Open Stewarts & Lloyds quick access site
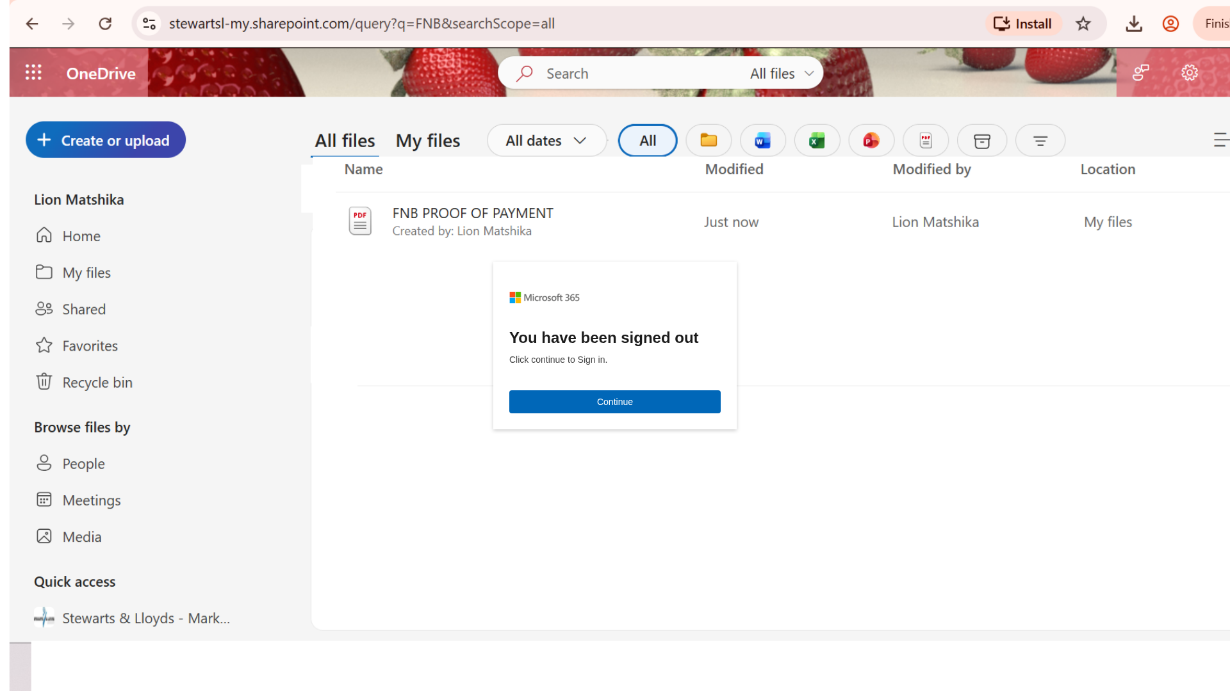Viewport: 1230px width, 691px height. tap(132, 618)
